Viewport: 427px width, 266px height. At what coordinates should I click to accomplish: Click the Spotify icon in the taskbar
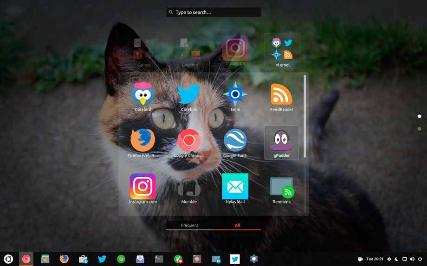pos(121,259)
